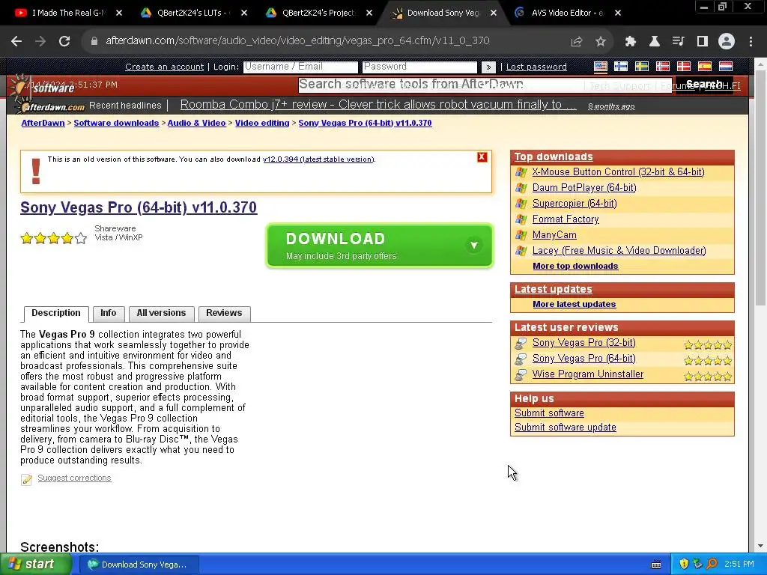Image resolution: width=767 pixels, height=575 pixels.
Task: Switch to the All versions tab
Action: (162, 314)
